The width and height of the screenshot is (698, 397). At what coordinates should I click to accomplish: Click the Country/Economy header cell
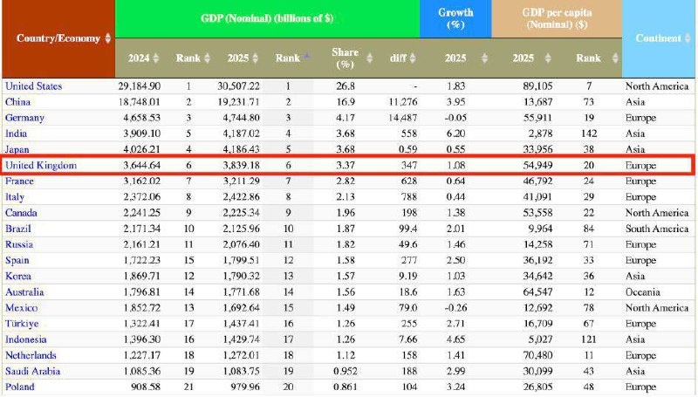[58, 38]
